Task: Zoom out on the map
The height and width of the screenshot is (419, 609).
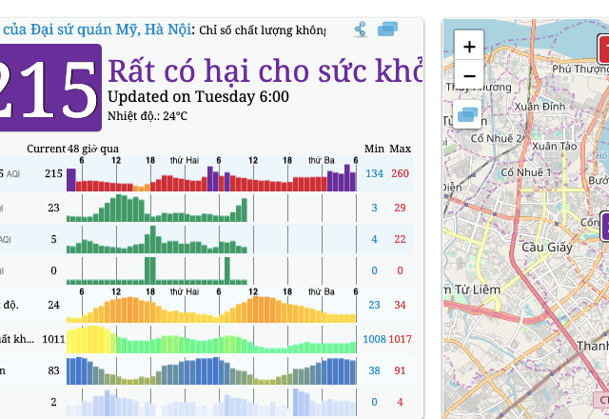Action: point(469,74)
